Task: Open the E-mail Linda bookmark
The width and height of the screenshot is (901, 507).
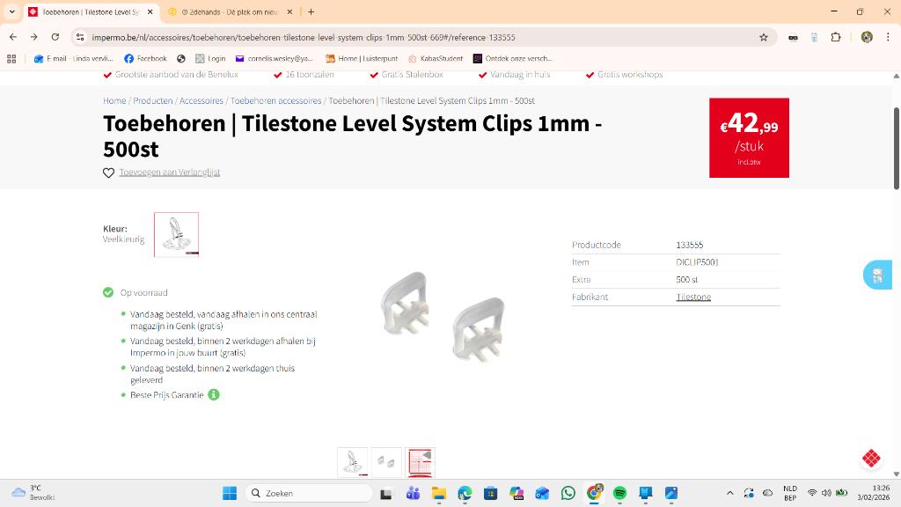Action: pyautogui.click(x=73, y=59)
